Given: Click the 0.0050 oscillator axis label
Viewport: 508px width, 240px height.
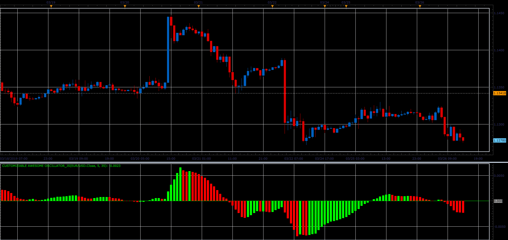Looking at the screenshot, I should pyautogui.click(x=499, y=176).
